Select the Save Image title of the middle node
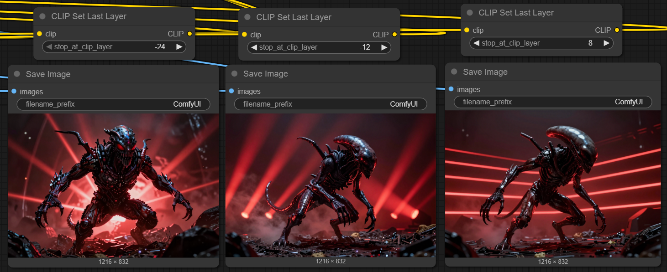 (x=266, y=73)
